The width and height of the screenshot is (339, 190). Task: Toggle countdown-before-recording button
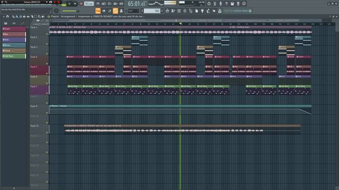click(110, 4)
